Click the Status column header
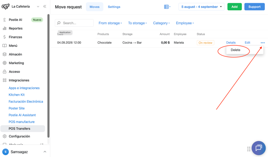Screen dimensions: 268x157 [x=201, y=34]
